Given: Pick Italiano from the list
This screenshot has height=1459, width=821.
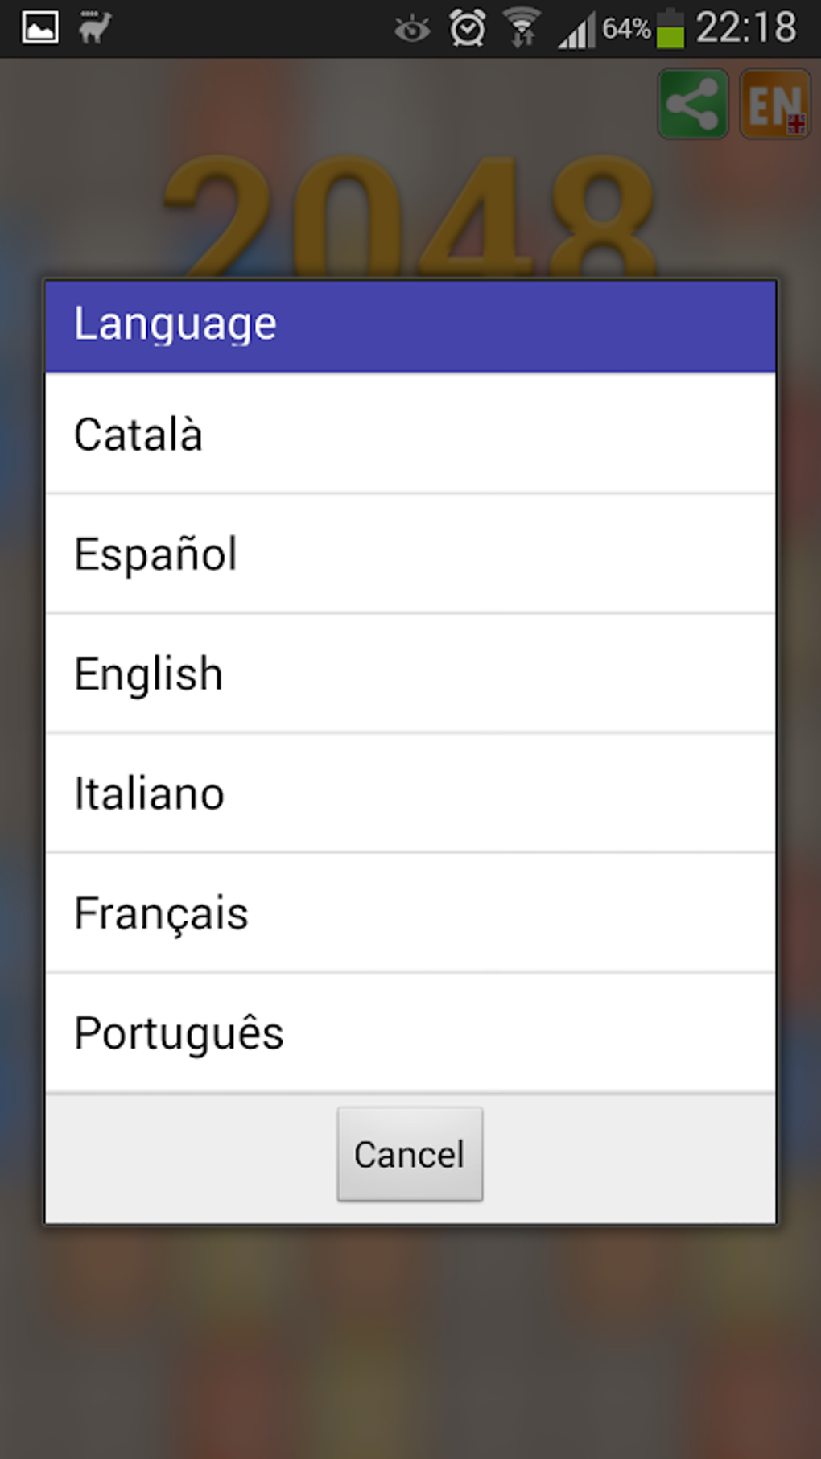Looking at the screenshot, I should click(410, 793).
